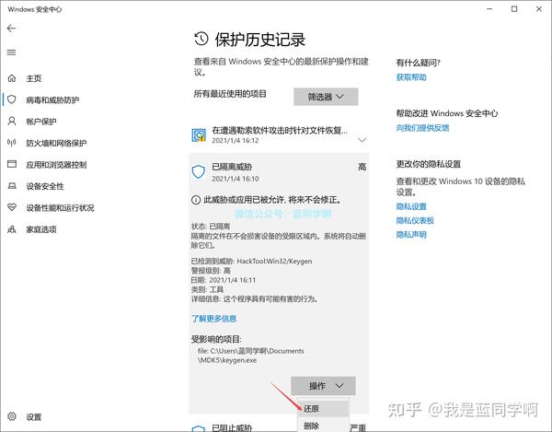This screenshot has height=432, width=552.
Task: Click the history clock icon by 保护历史记录
Action: (x=201, y=39)
